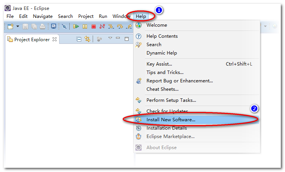
Task: Open the Navigate menu
Action: 43,16
